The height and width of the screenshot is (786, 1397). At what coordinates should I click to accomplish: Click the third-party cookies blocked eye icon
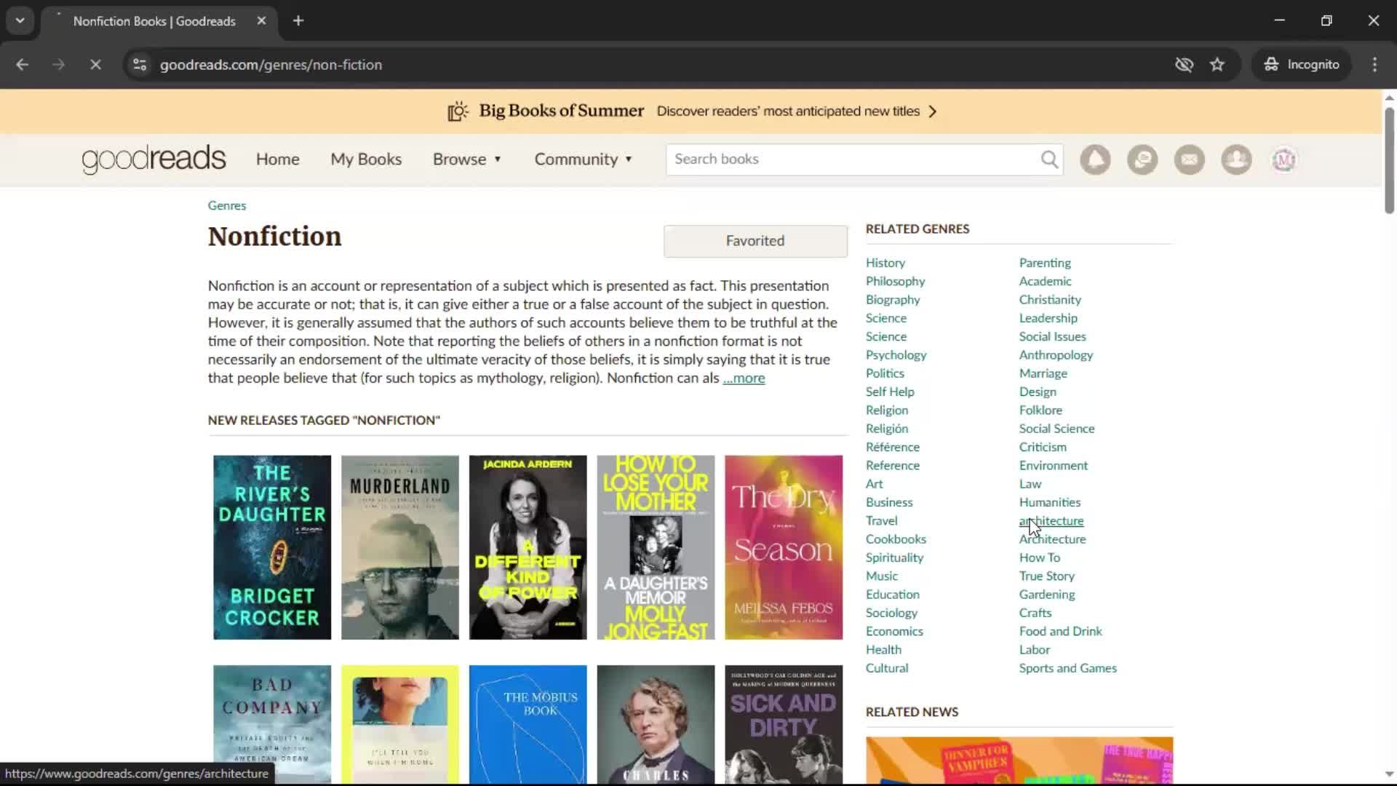point(1184,65)
